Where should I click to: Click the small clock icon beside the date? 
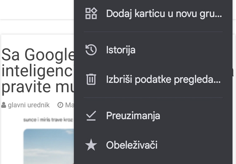[x=60, y=105]
